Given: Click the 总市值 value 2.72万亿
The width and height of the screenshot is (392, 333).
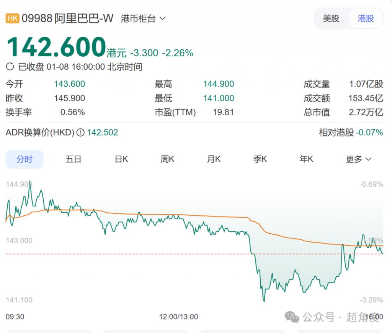Looking at the screenshot, I should pyautogui.click(x=366, y=112).
